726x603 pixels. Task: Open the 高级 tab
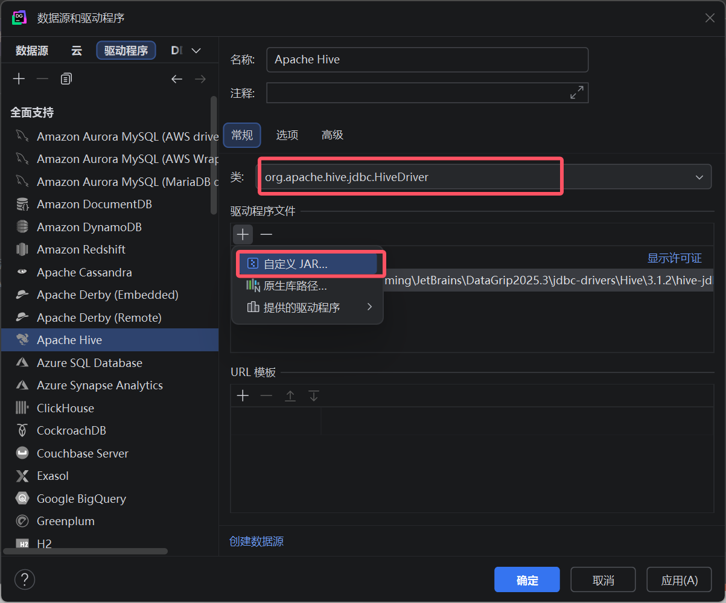tap(333, 135)
